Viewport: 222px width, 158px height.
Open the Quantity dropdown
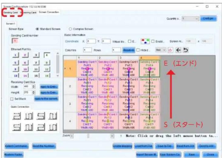(x=190, y=19)
